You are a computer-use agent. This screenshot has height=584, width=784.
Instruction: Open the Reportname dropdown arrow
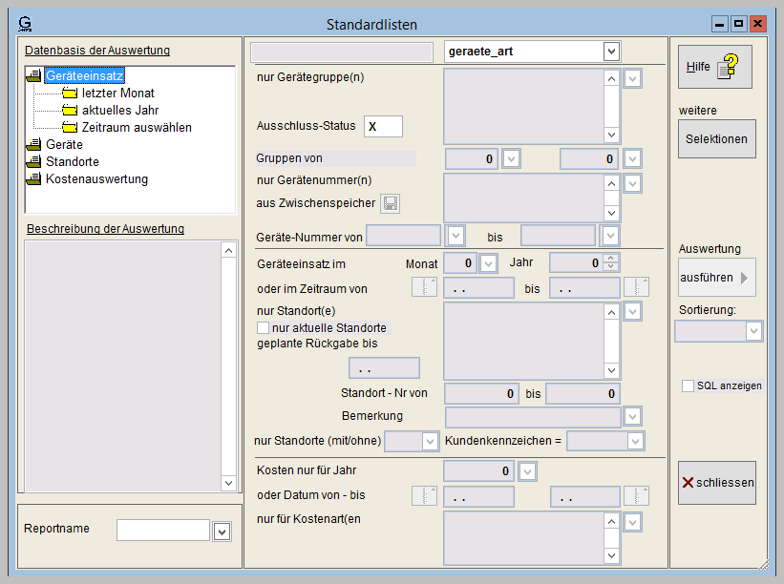pyautogui.click(x=222, y=532)
